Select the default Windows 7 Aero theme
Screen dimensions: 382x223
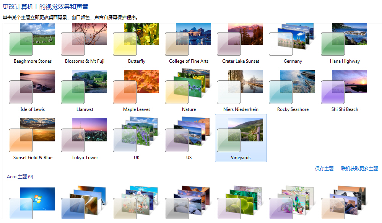click(32, 203)
